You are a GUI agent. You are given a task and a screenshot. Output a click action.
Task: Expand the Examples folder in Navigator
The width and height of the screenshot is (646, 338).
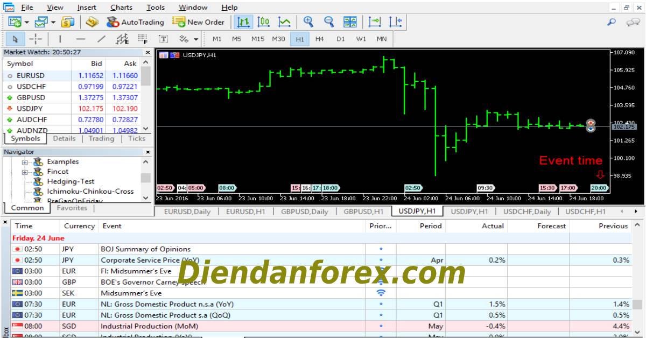point(25,162)
